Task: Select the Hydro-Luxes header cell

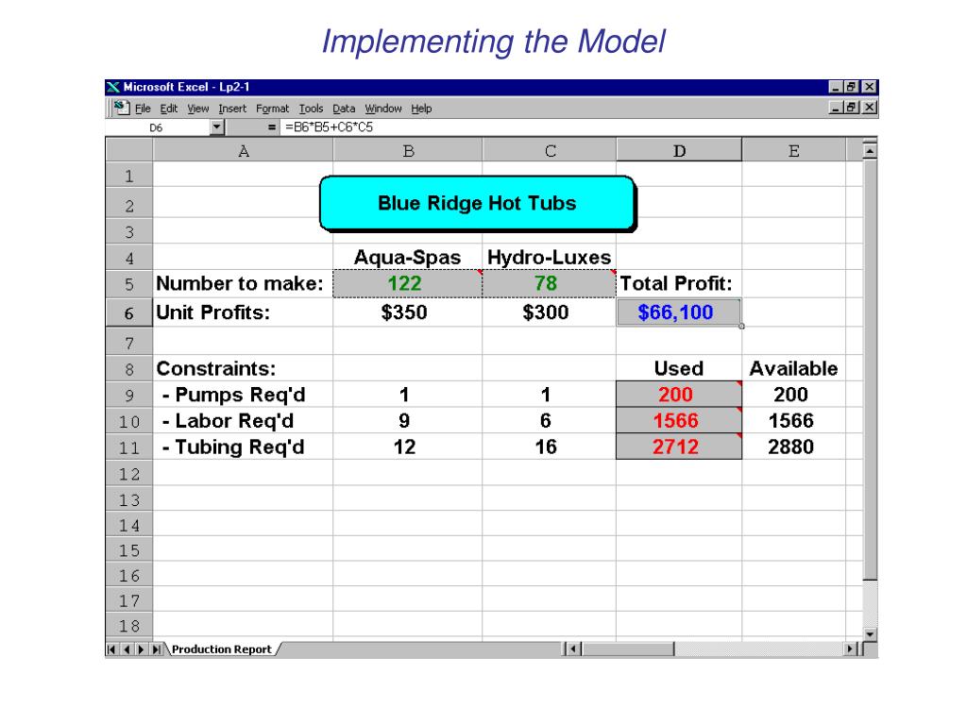Action: coord(550,257)
